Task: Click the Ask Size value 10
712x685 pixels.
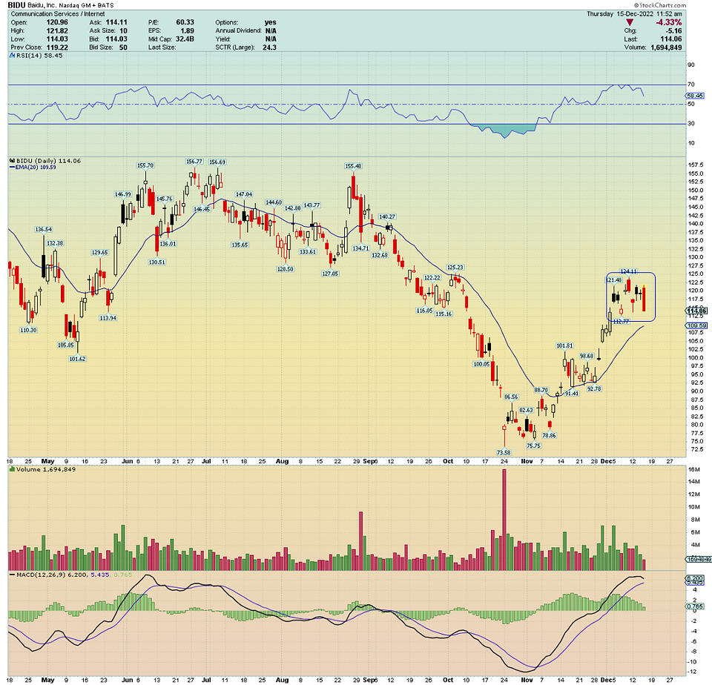Action: coord(124,31)
